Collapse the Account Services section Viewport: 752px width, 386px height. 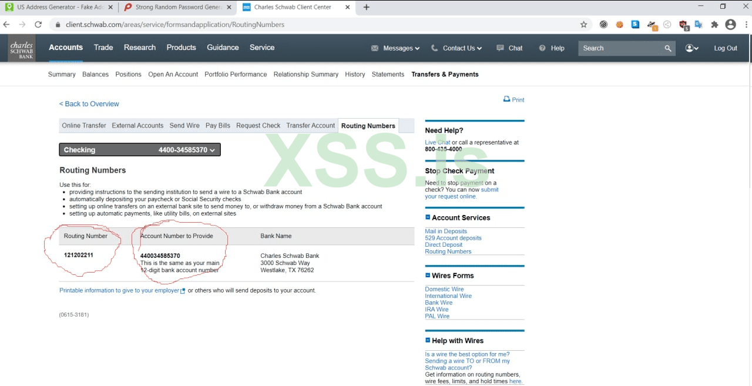[x=428, y=217]
